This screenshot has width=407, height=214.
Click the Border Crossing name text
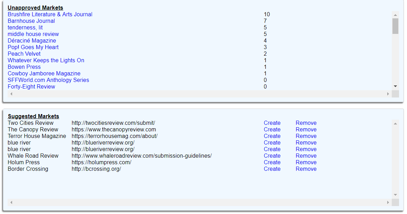(x=28, y=169)
